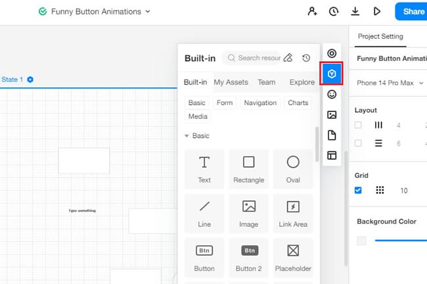Click the State 1 hexagon icon
427x284 pixels.
point(30,79)
